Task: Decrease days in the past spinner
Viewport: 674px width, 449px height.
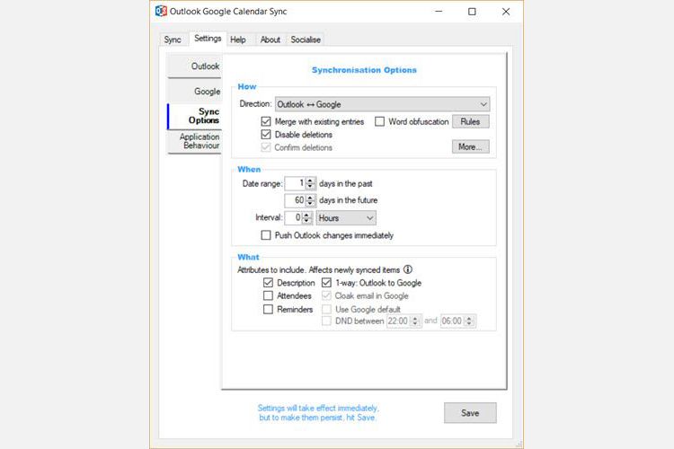Action: (310, 187)
